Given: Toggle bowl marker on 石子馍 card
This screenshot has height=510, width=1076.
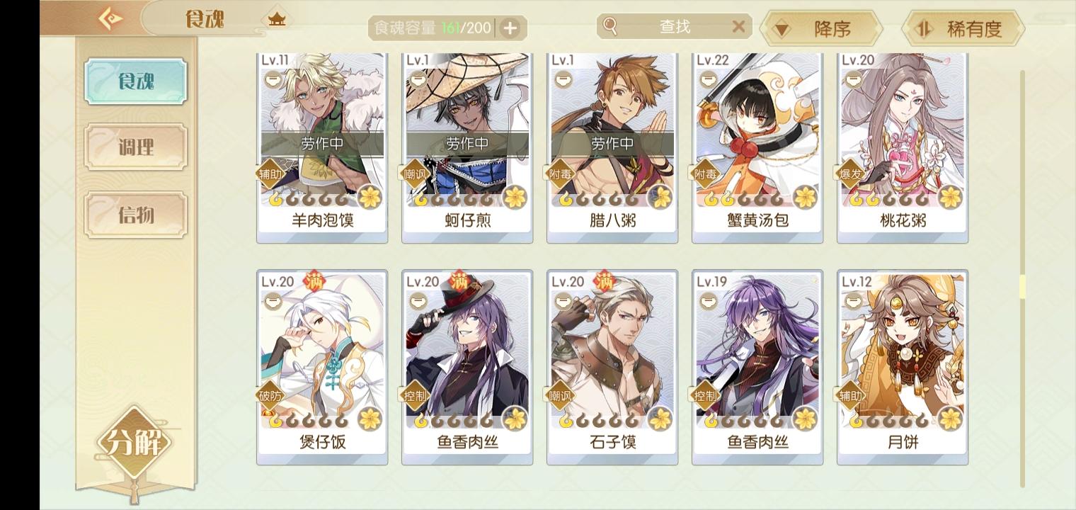Looking at the screenshot, I should pyautogui.click(x=562, y=302).
